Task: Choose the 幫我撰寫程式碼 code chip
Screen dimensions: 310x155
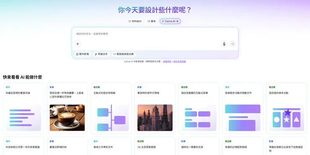Action: click(124, 54)
